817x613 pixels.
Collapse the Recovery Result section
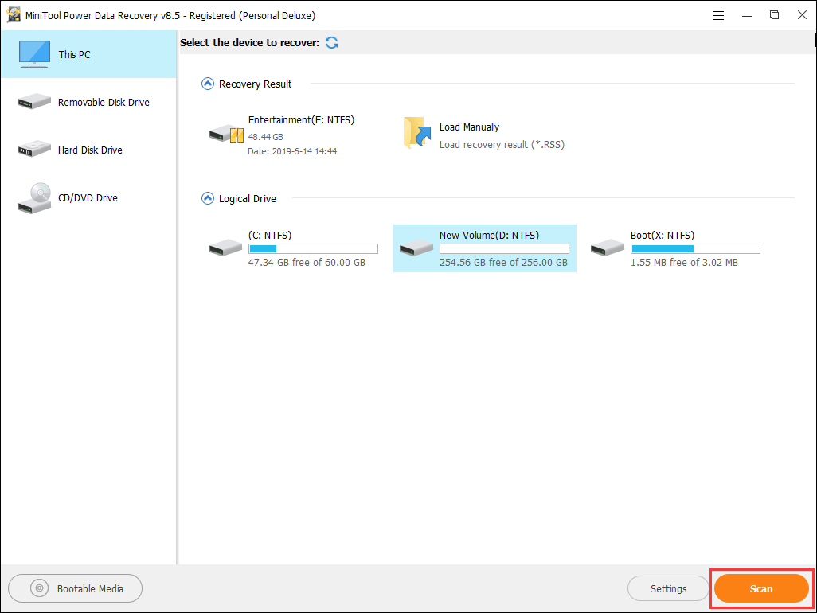(x=207, y=84)
